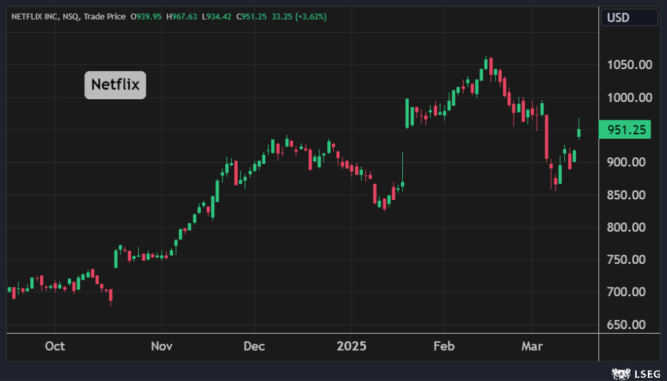Screen dimensions: 667x381
Task: Click the 2025 year marker
Action: click(x=350, y=346)
